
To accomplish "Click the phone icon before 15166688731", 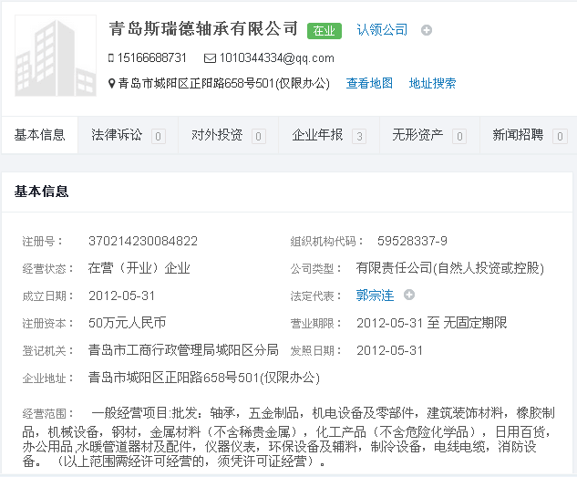I will pyautogui.click(x=111, y=58).
